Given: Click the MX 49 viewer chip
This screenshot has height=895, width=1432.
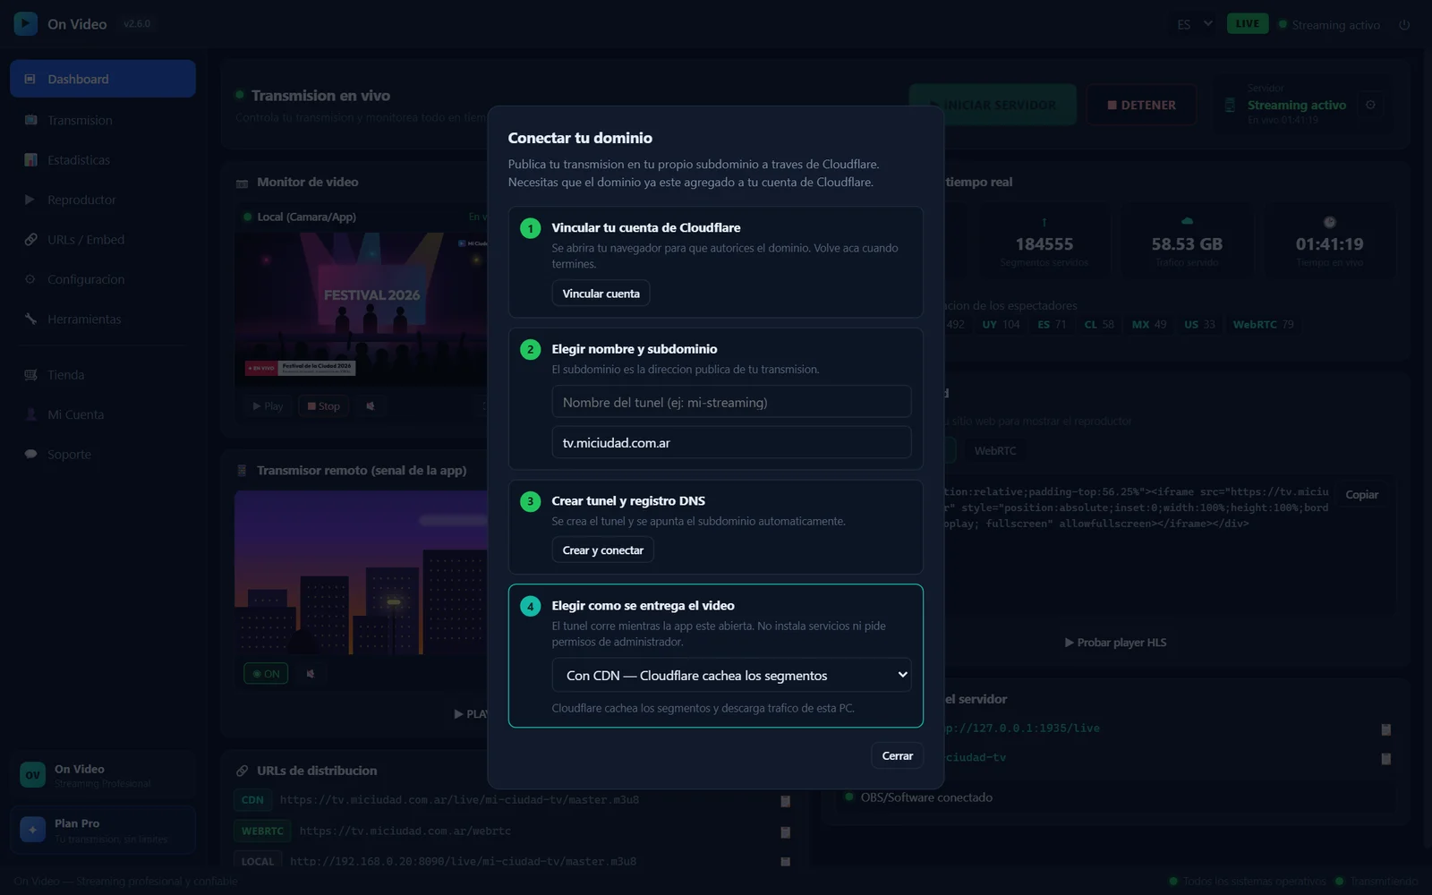Looking at the screenshot, I should click(x=1149, y=325).
